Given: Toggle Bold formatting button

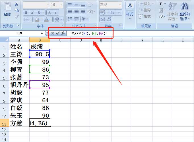Looking at the screenshot, I should [26, 12].
